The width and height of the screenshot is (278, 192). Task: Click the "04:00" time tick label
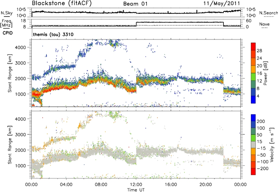pos(66,185)
